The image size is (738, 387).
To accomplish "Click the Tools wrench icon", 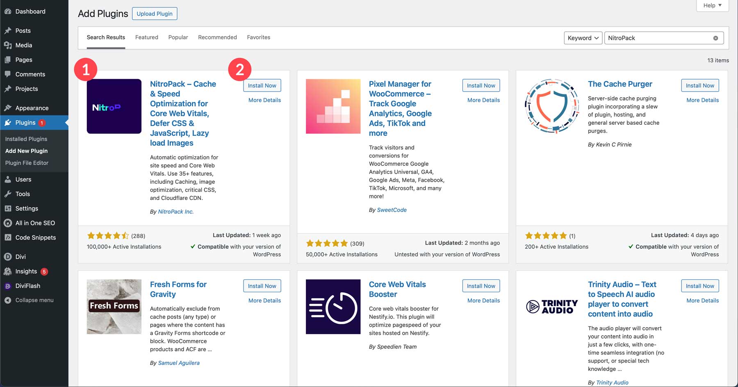I will pyautogui.click(x=8, y=194).
